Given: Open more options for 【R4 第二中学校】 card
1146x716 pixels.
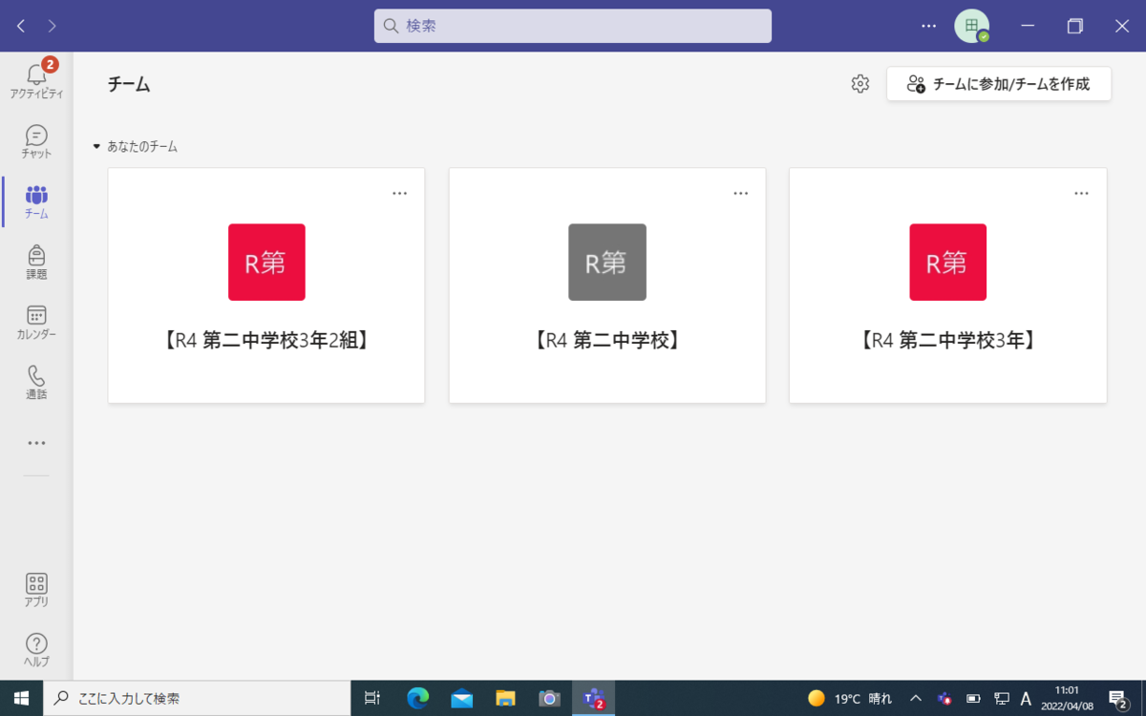Looking at the screenshot, I should pos(740,194).
